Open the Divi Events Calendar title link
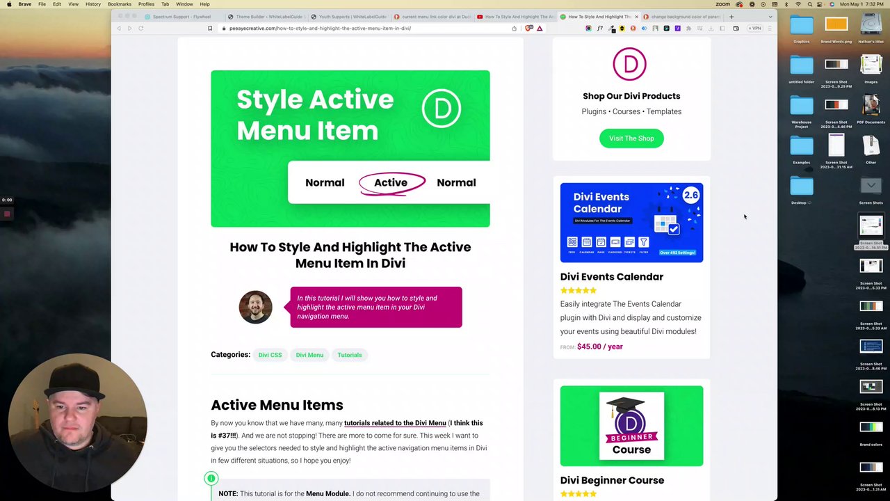The width and height of the screenshot is (890, 501). (x=612, y=277)
